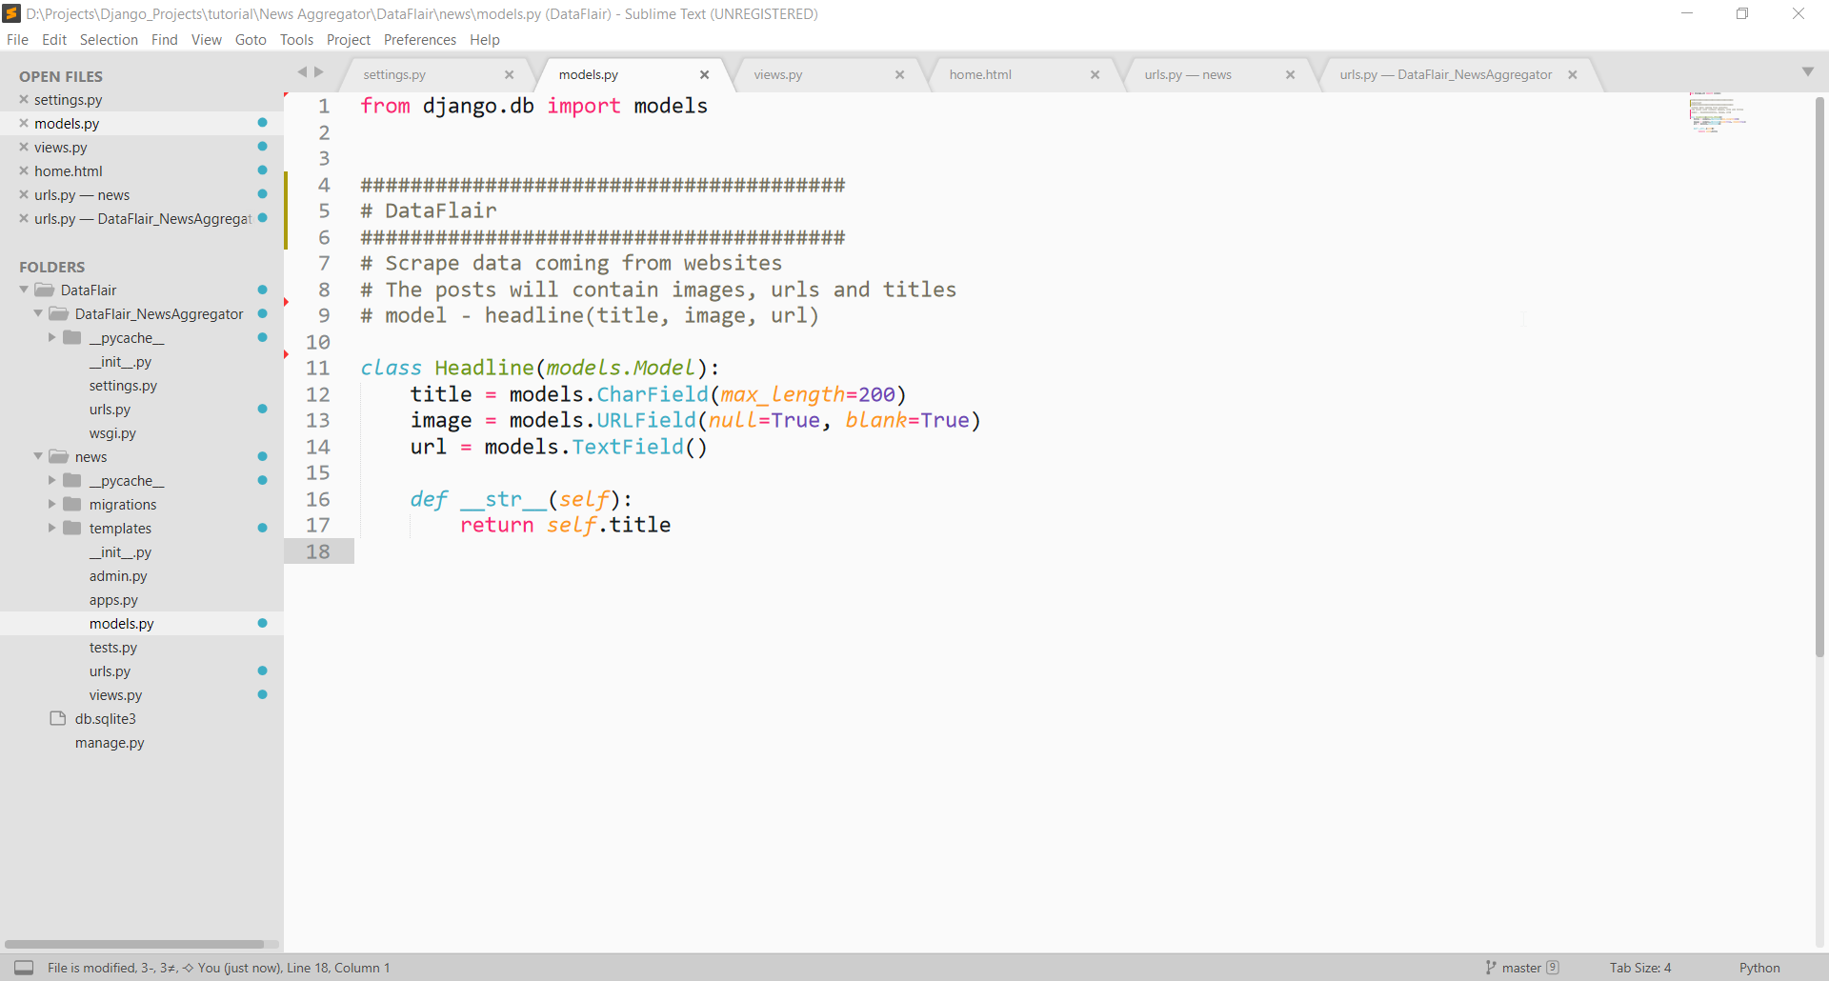The height and width of the screenshot is (981, 1829).
Task: Click the left tab navigation arrow
Action: pos(302,72)
